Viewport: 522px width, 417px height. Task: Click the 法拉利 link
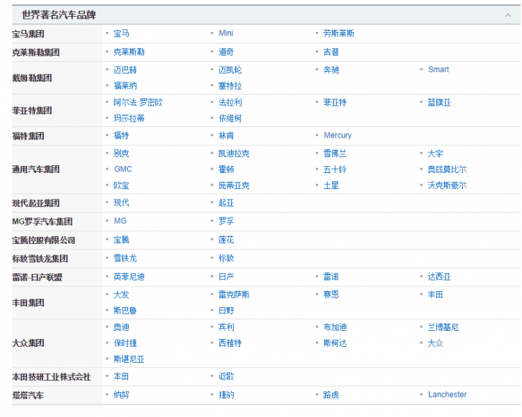pyautogui.click(x=230, y=102)
